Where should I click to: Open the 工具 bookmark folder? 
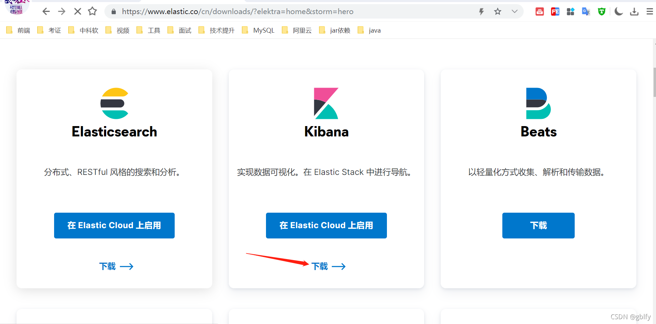148,30
